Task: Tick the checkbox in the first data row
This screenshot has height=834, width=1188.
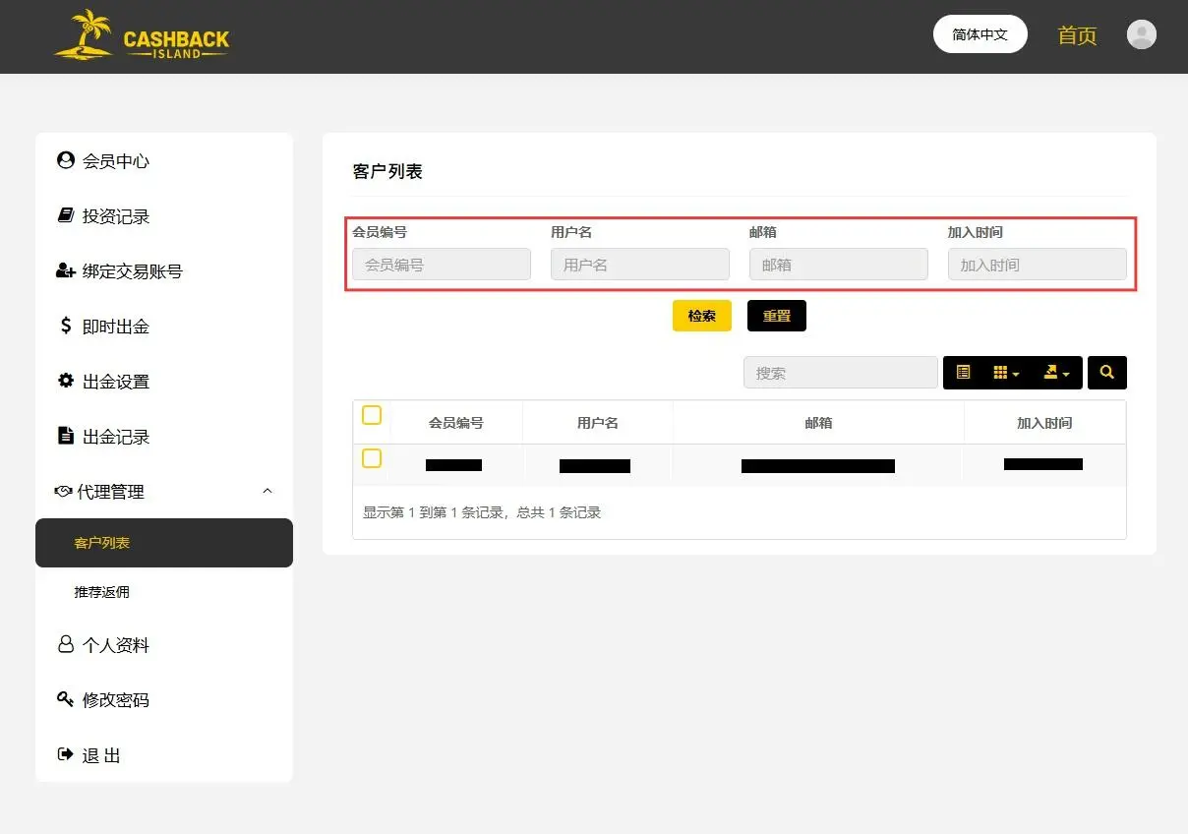Action: pos(372,458)
